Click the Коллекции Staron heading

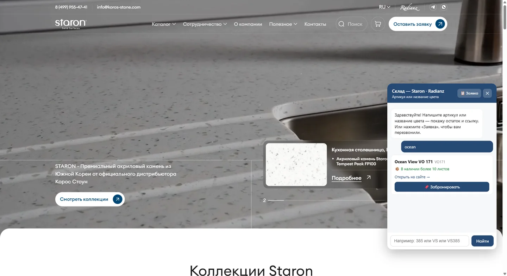tap(251, 271)
